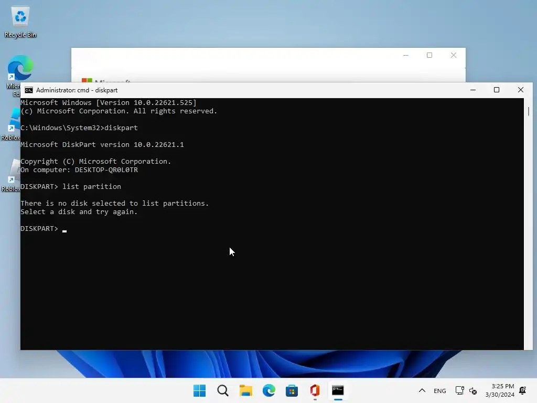Viewport: 537px width, 403px height.
Task: Open the notification center icon
Action: pos(523,390)
